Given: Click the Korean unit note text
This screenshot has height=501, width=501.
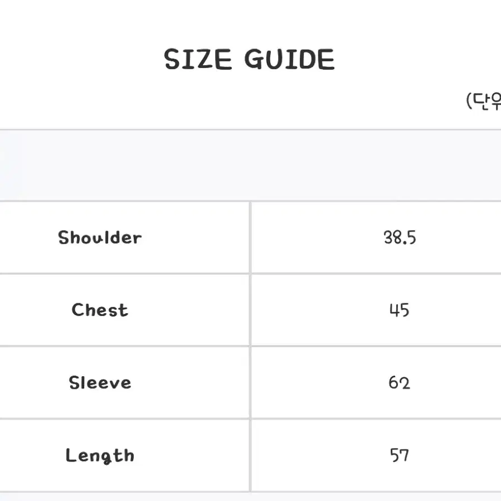Looking at the screenshot, I should point(483,101).
